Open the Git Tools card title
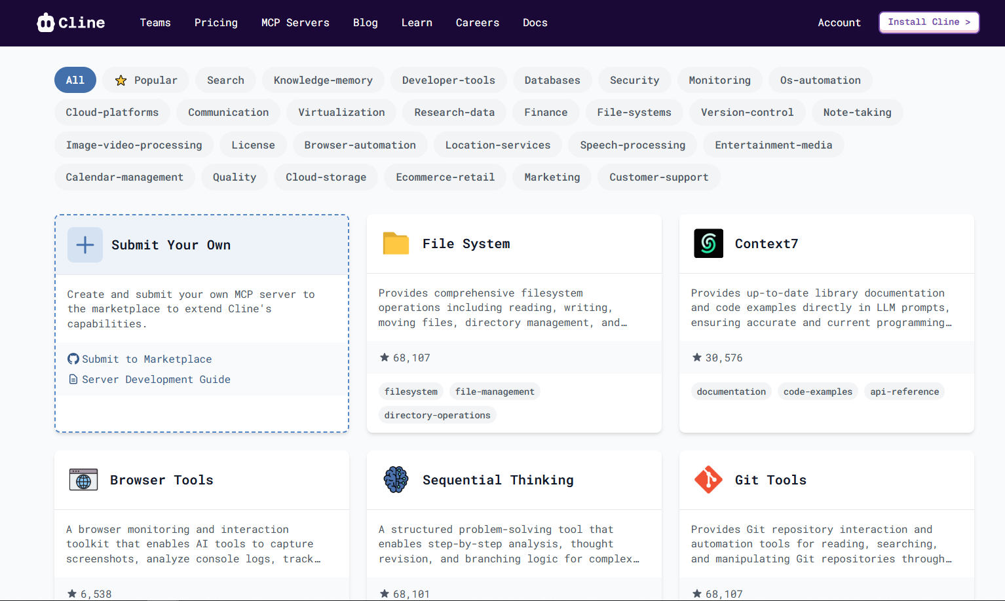 pos(770,480)
